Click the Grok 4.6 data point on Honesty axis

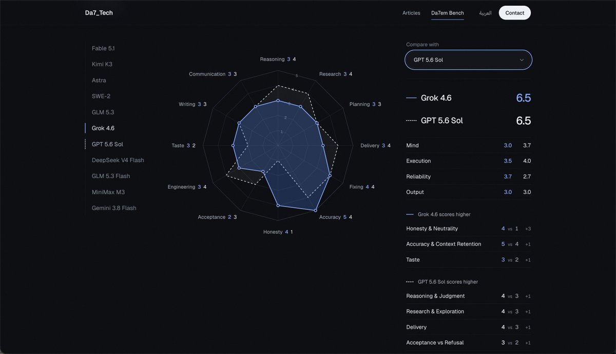point(278,206)
